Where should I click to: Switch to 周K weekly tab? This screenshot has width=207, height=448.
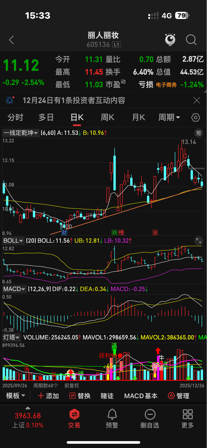pos(108,118)
